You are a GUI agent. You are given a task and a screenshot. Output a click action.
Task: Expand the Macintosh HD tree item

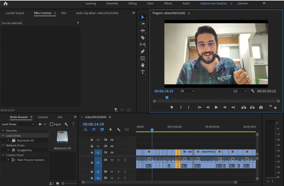[8, 140]
